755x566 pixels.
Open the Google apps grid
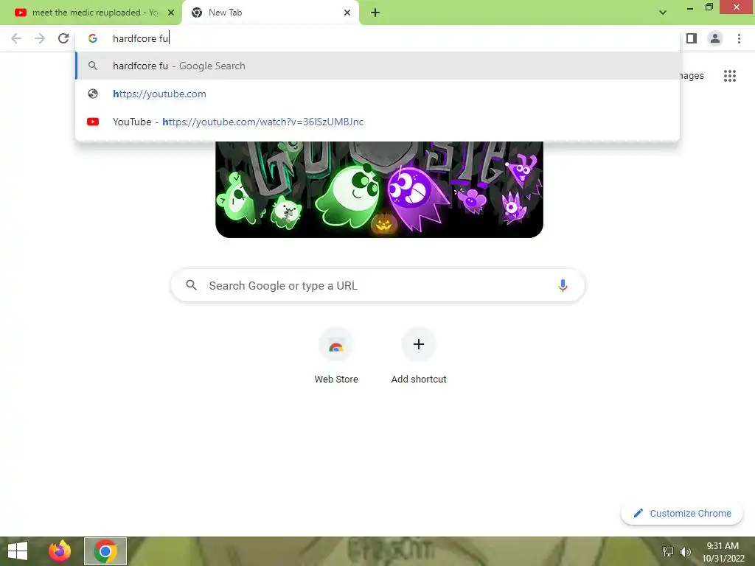(729, 76)
